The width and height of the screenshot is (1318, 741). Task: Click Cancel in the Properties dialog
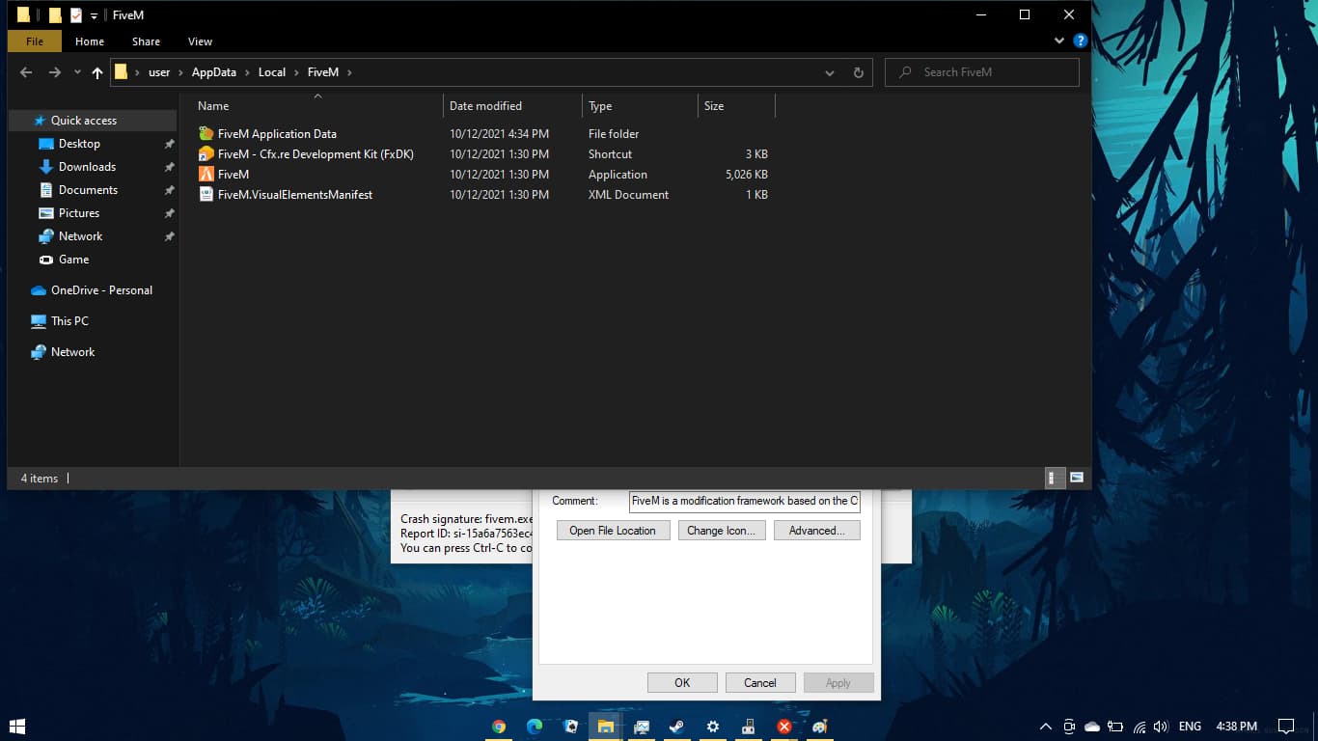coord(760,683)
